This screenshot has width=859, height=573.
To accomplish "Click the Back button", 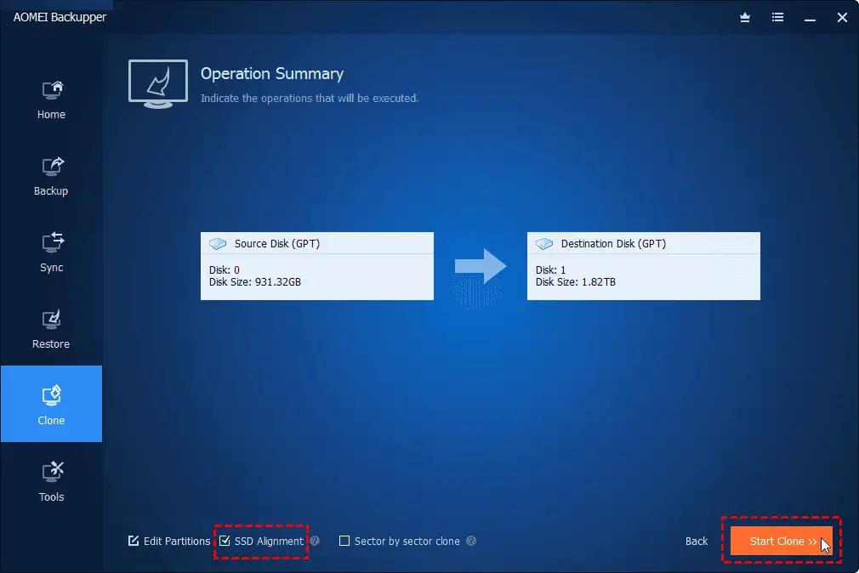I will (x=696, y=541).
